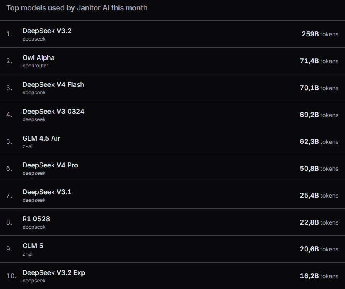Visit z-ai provider under GLM 4.5 Air

click(28, 146)
